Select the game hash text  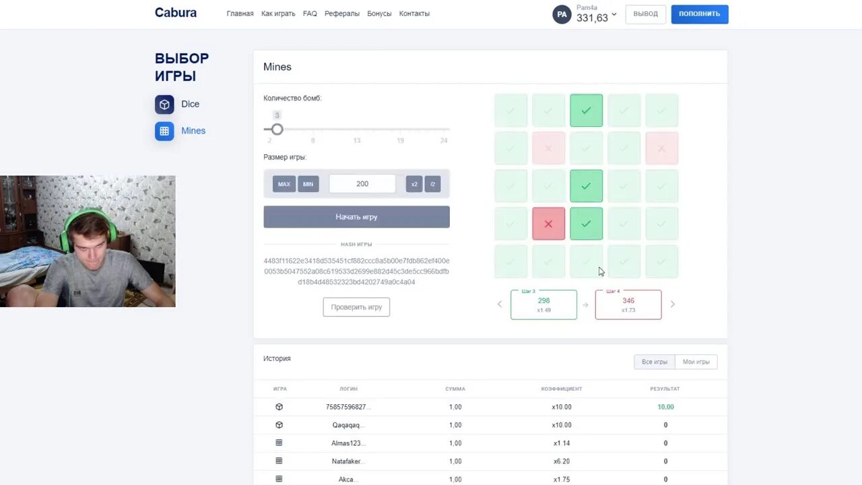[x=356, y=271]
